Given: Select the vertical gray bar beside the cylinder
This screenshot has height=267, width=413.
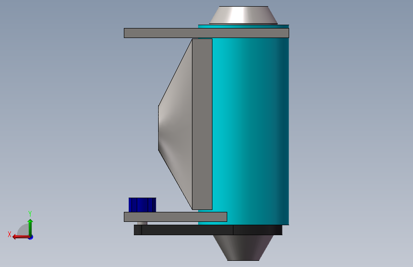Looking at the screenshot, I should click(x=202, y=124).
